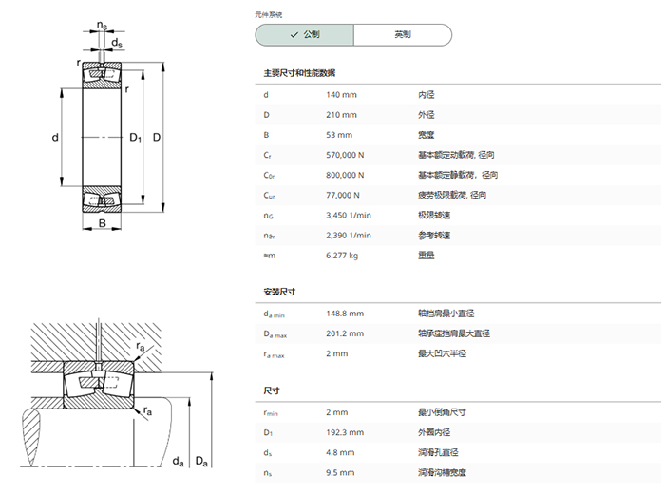Click the 重量 label
The height and width of the screenshot is (494, 665).
pyautogui.click(x=427, y=256)
